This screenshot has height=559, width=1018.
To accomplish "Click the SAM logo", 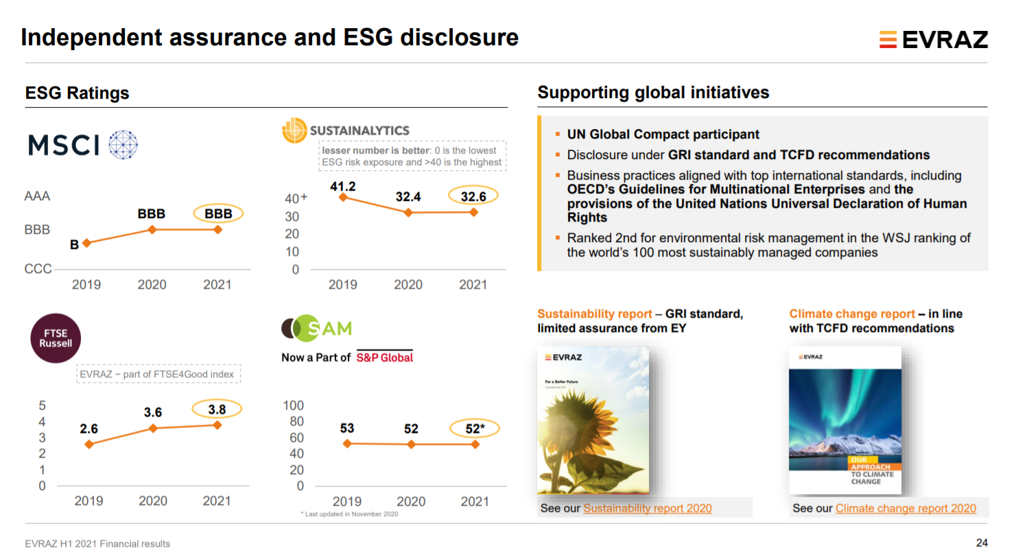I will (x=317, y=329).
